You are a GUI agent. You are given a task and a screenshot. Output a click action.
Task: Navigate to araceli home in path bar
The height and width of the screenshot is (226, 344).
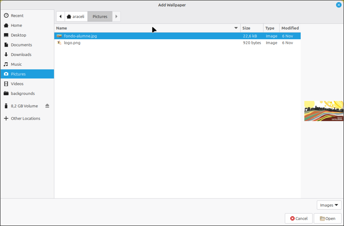coord(76,16)
